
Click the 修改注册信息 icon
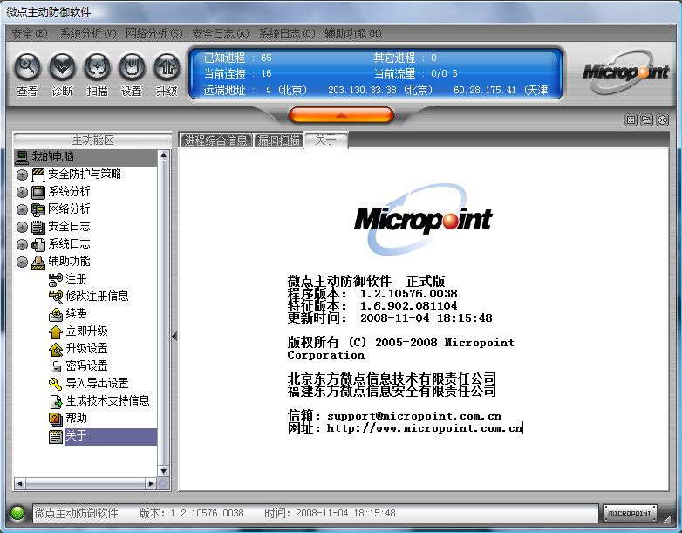point(56,297)
